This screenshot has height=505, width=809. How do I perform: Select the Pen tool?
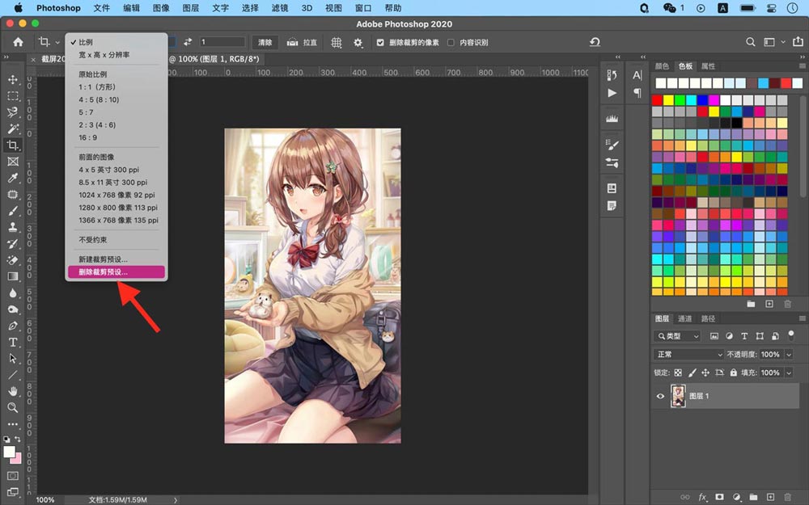tap(13, 326)
